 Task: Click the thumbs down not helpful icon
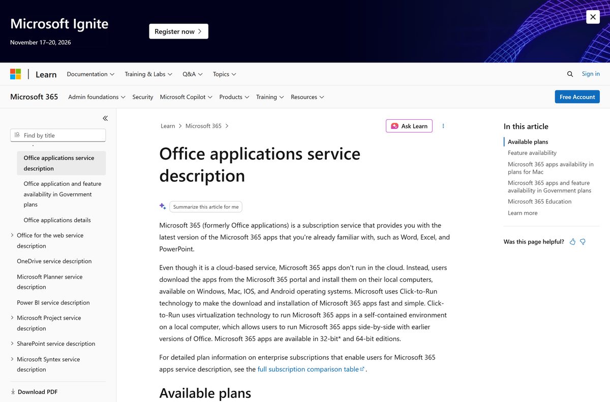point(583,242)
